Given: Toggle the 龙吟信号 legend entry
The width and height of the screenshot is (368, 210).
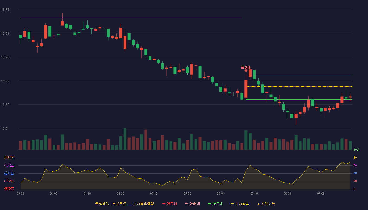Looking at the screenshot, I should pos(266,204).
